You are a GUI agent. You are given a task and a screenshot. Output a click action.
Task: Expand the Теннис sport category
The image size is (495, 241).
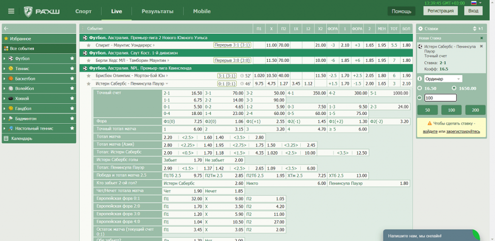pos(4,69)
